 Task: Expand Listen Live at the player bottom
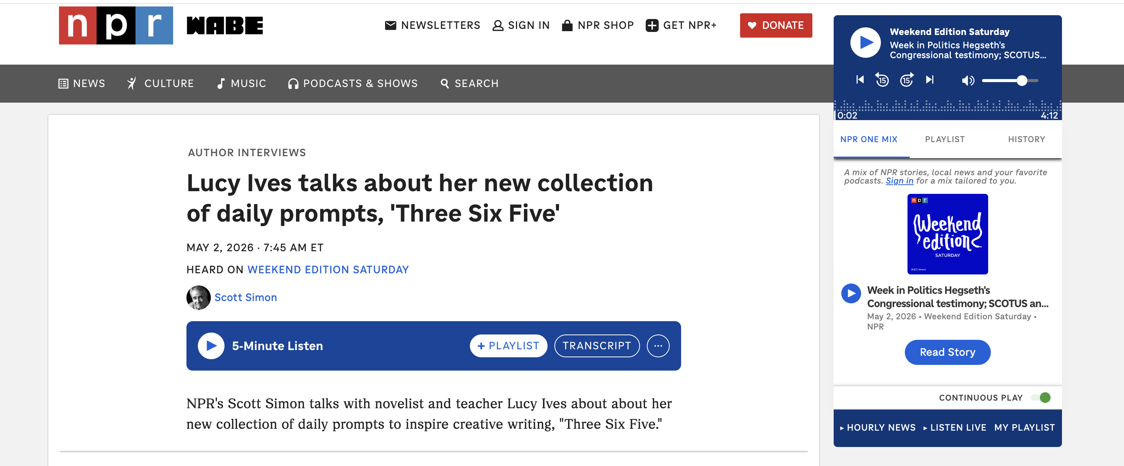pyautogui.click(x=954, y=427)
